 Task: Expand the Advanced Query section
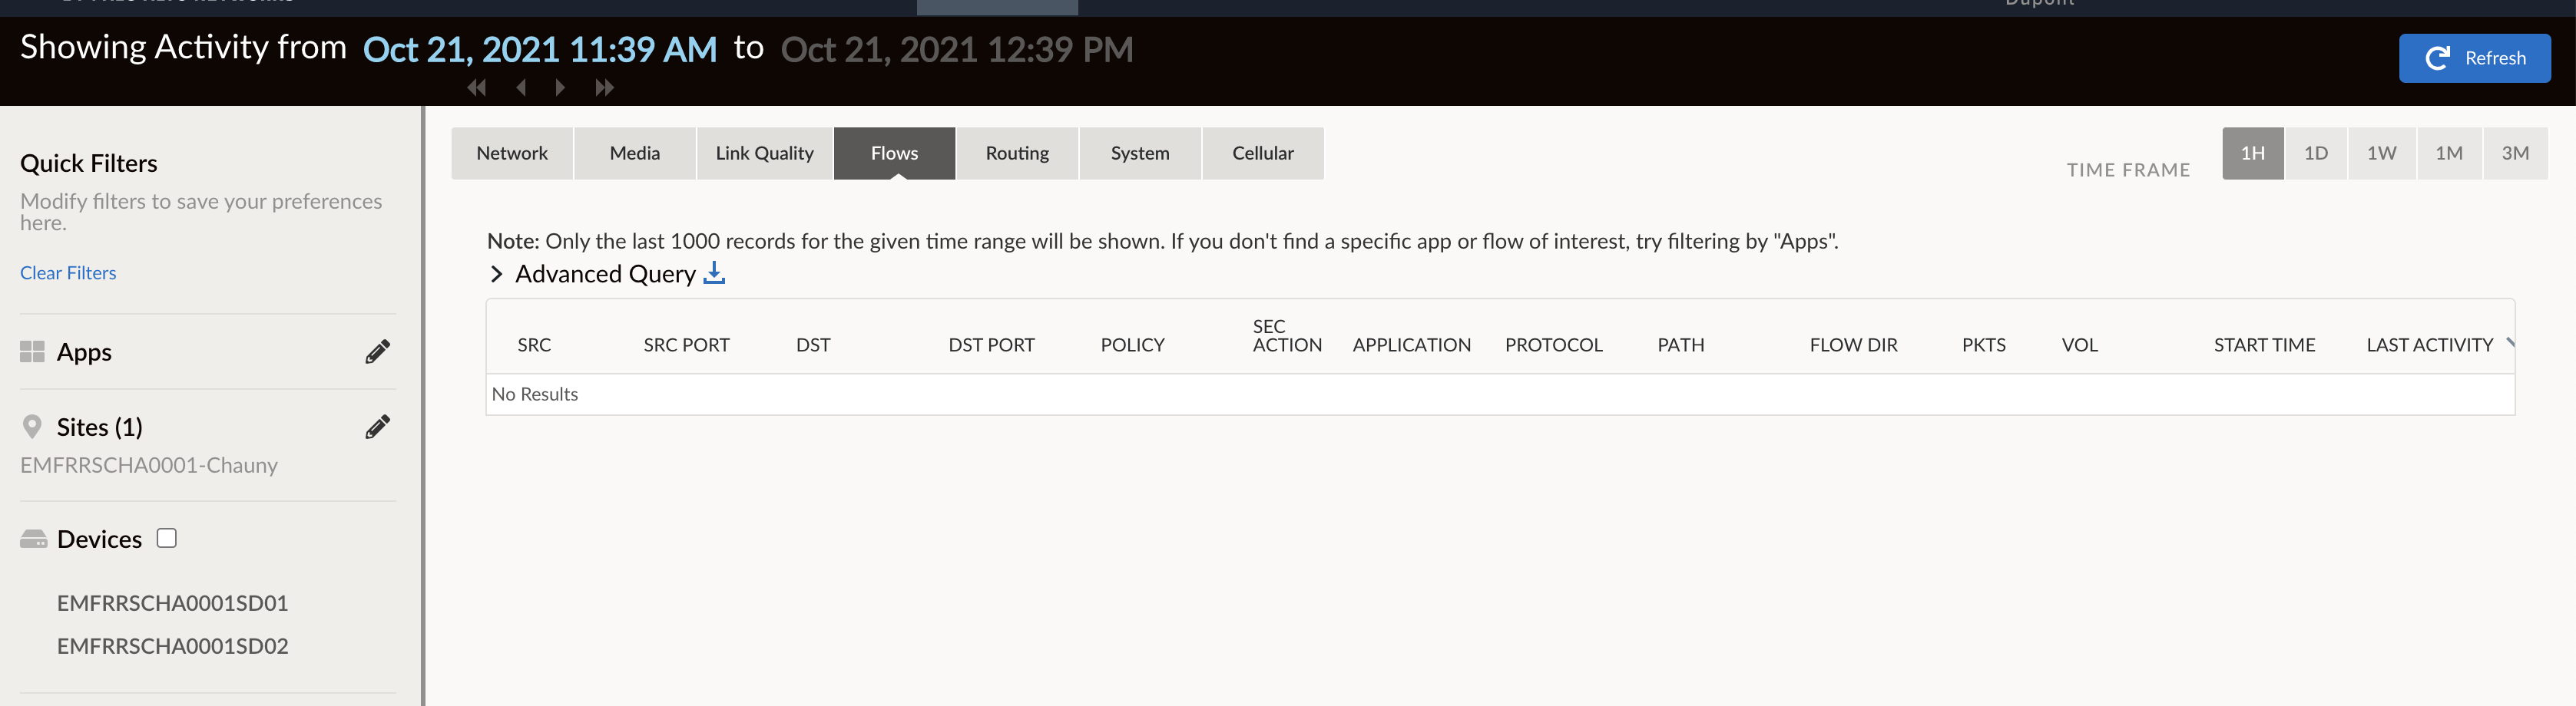tap(497, 274)
